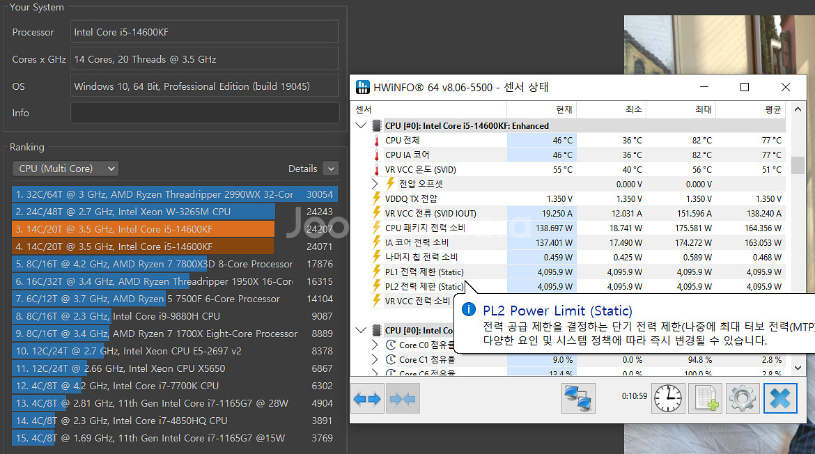Click lightning icon of IA 코어 전력 소비 row
This screenshot has width=815, height=454.
[x=377, y=242]
